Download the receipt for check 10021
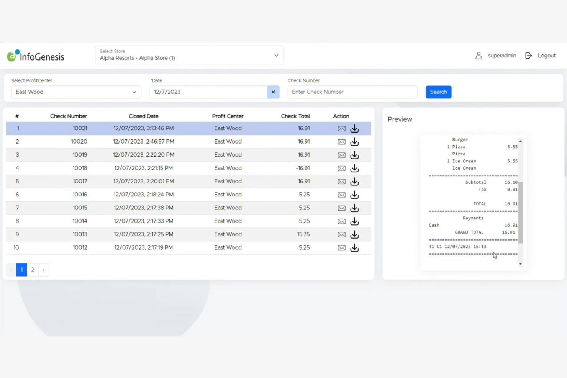 tap(354, 129)
